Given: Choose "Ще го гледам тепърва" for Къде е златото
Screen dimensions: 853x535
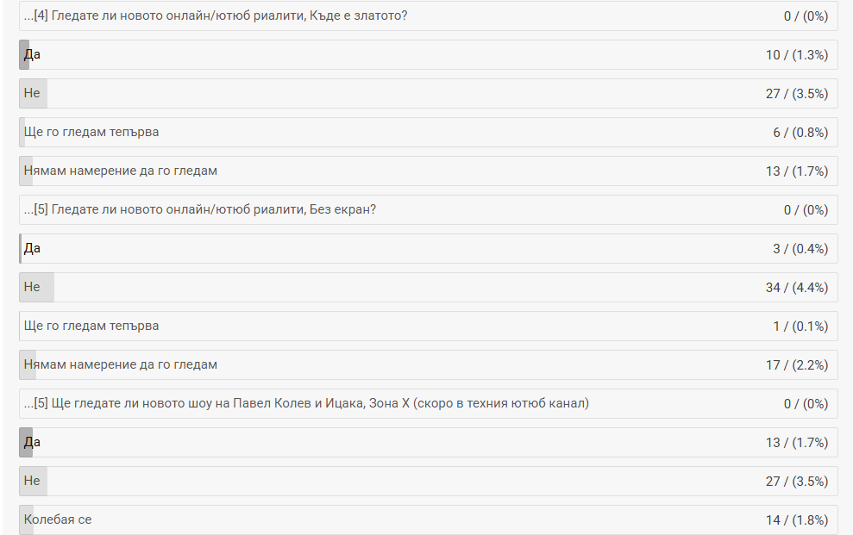Looking at the screenshot, I should pyautogui.click(x=91, y=133).
